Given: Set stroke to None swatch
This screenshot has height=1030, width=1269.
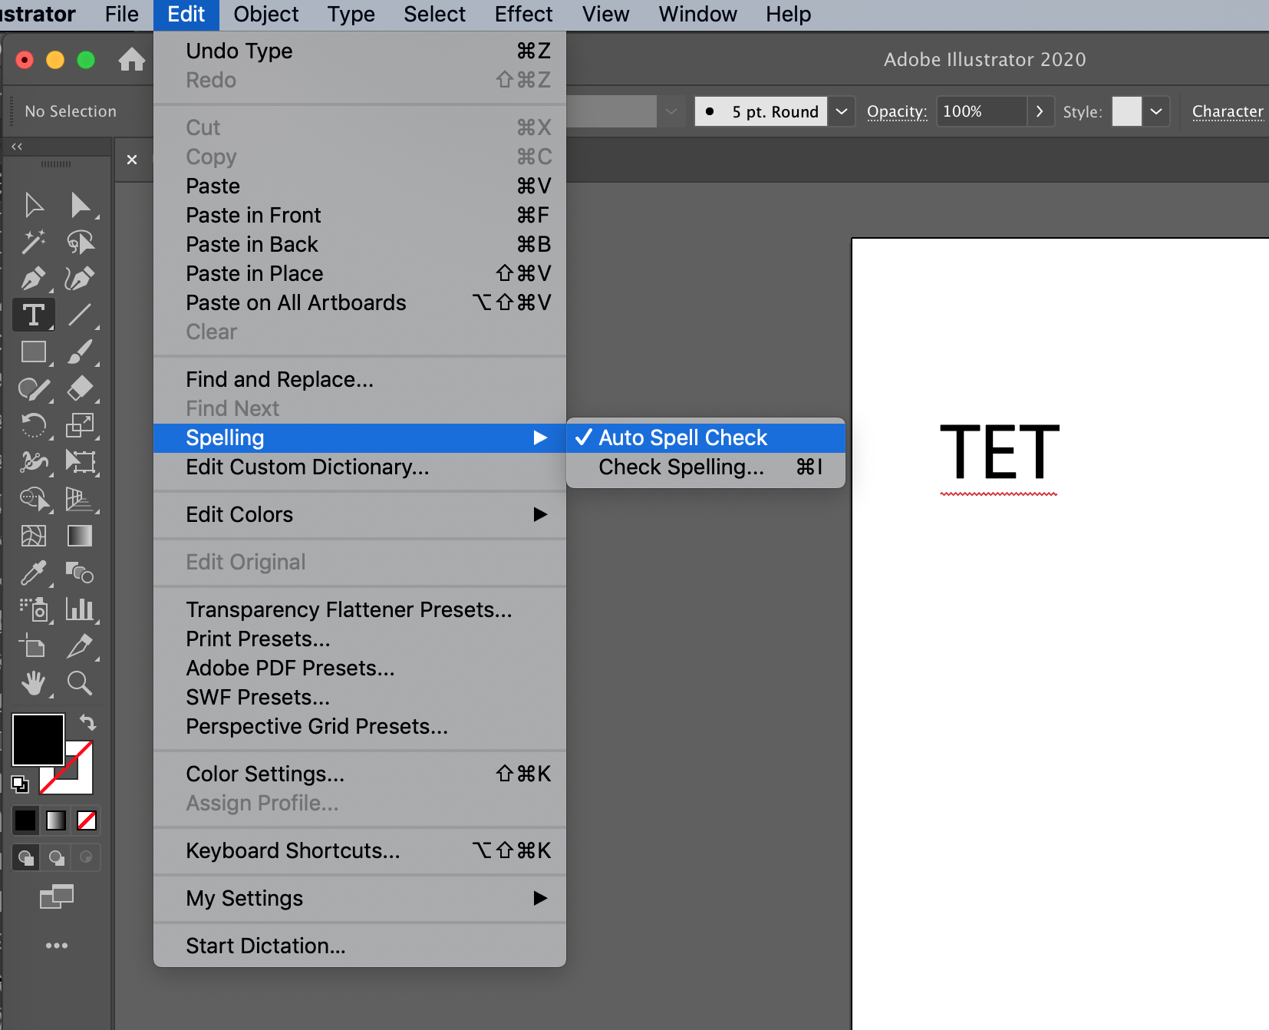Looking at the screenshot, I should (86, 820).
